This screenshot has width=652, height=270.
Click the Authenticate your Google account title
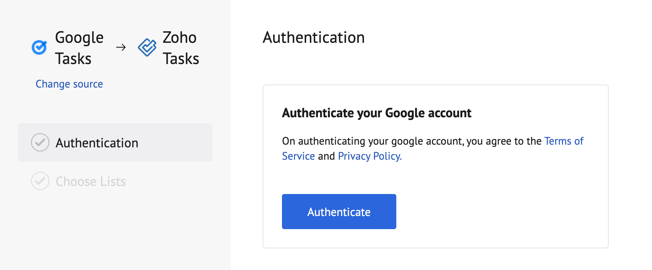(x=377, y=113)
